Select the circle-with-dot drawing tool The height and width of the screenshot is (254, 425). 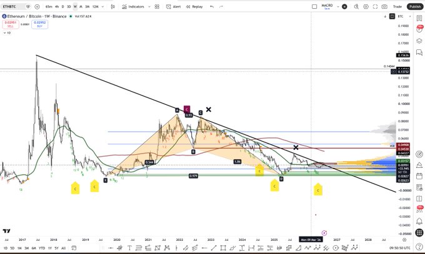coord(336,248)
